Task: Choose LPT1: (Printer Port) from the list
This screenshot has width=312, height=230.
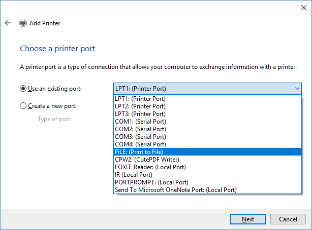Action: coord(140,99)
